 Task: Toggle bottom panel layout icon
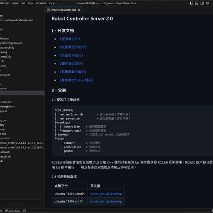197,3
